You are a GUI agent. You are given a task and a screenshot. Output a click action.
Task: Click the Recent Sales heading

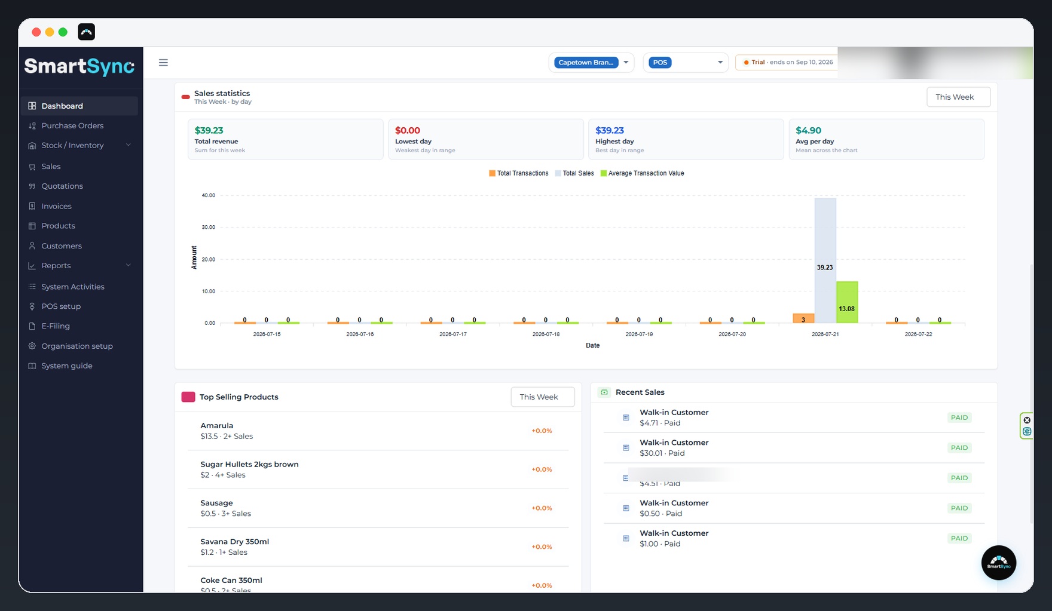point(640,392)
